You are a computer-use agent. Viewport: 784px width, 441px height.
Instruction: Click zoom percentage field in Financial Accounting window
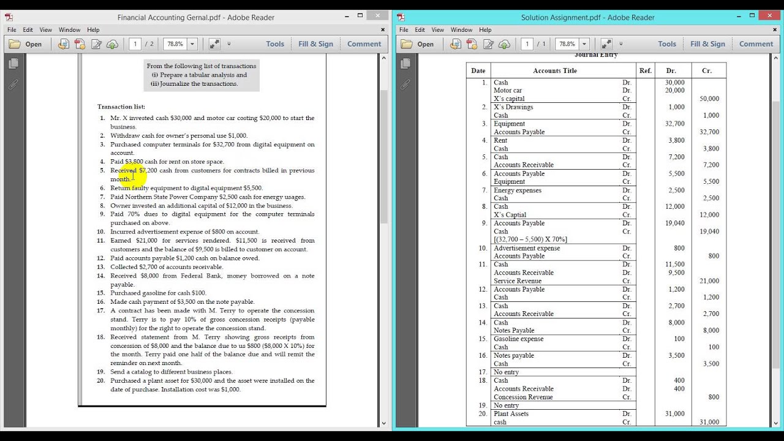pos(175,44)
